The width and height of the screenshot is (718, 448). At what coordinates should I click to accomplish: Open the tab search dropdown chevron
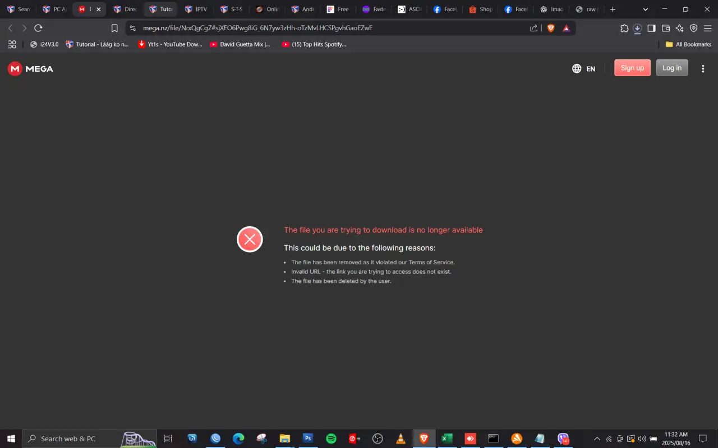pos(645,9)
